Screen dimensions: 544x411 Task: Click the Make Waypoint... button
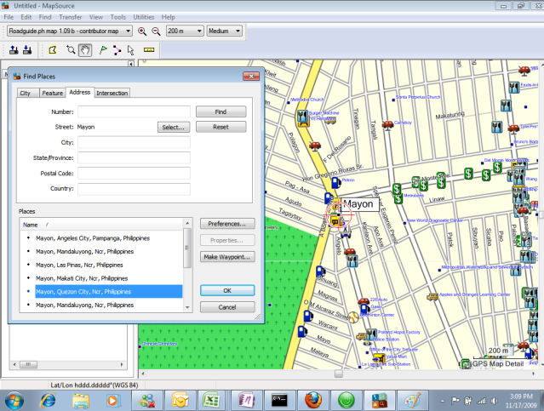[227, 257]
